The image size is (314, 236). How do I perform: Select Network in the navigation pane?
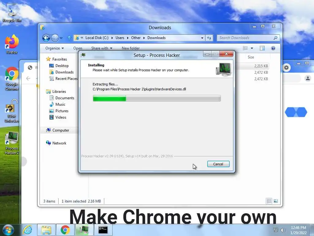click(x=59, y=143)
